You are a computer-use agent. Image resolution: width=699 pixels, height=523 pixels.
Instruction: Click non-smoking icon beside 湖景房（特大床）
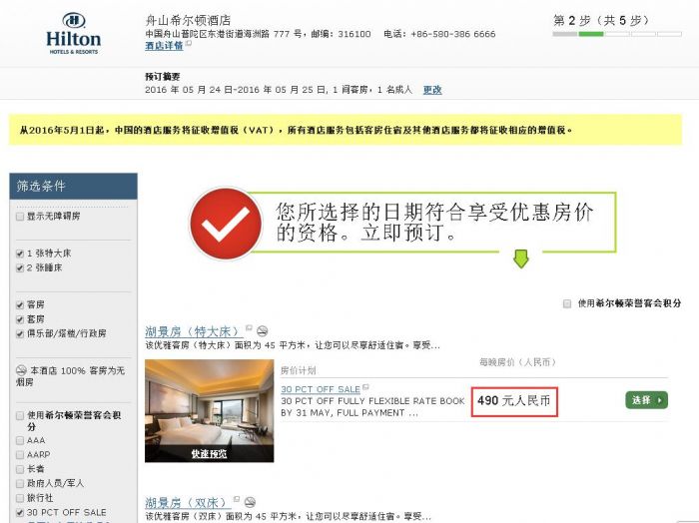[263, 331]
